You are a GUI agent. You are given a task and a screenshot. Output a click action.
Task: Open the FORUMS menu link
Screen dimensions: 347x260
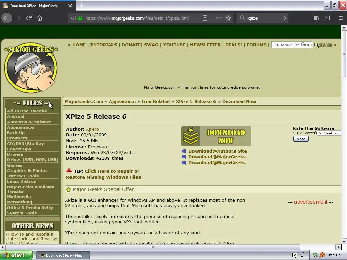click(257, 45)
